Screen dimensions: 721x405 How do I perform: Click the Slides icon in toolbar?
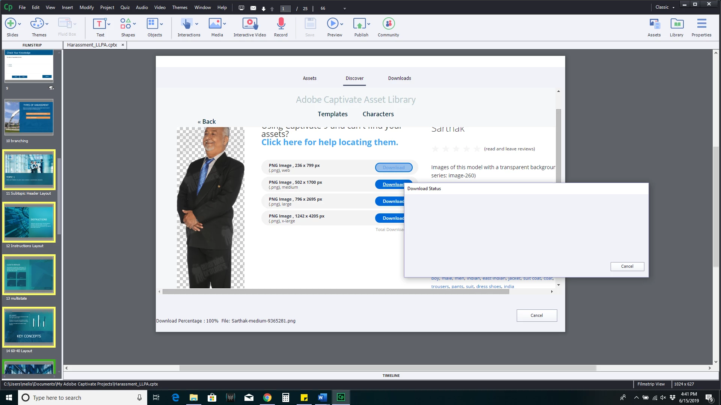point(11,24)
